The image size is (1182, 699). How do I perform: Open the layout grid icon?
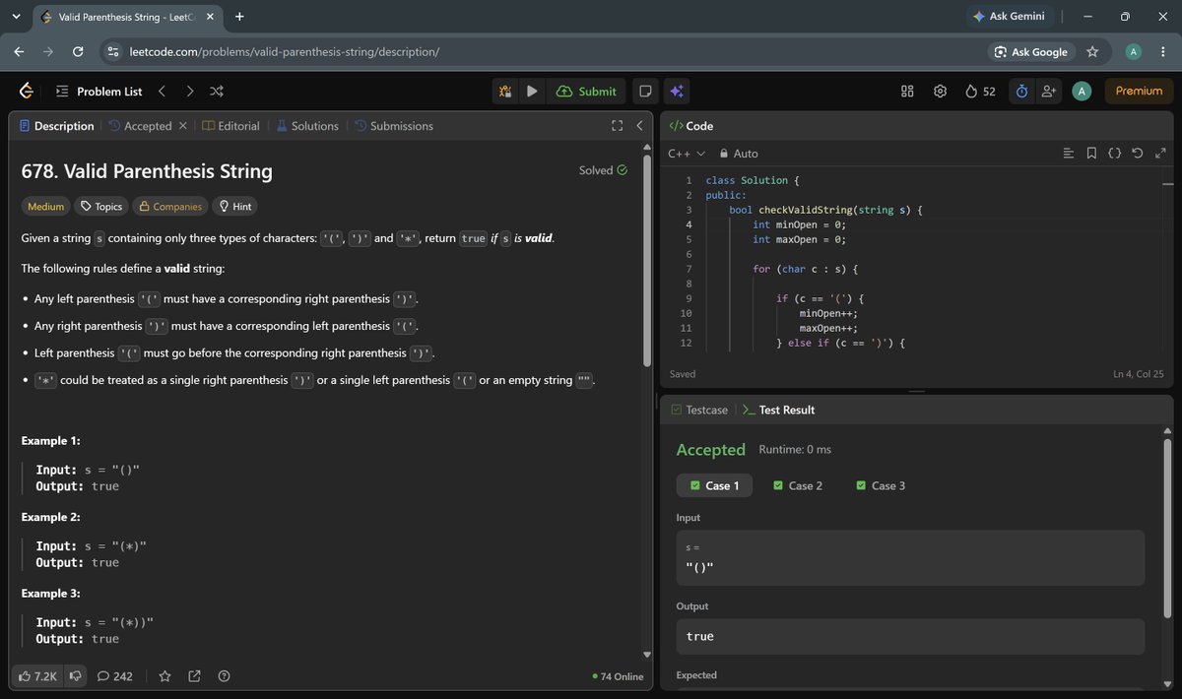[x=907, y=92]
